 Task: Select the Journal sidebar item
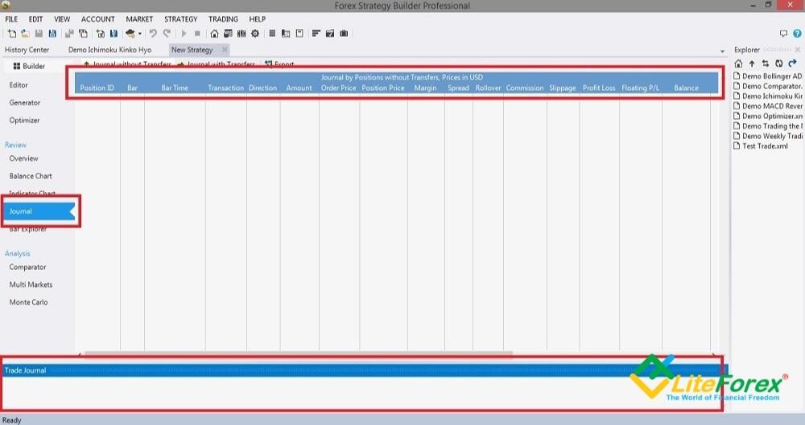click(39, 211)
